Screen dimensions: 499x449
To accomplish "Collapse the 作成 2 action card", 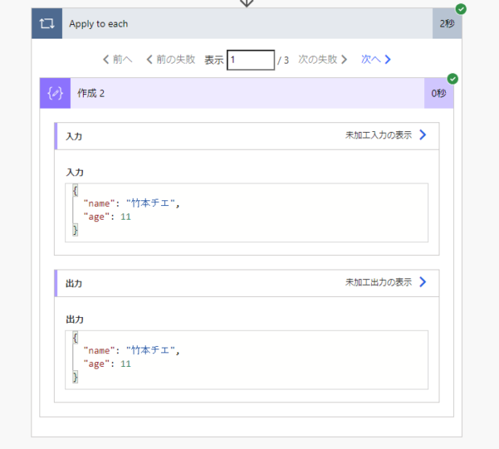I will 241,93.
